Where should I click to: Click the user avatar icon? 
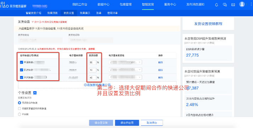click(242, 4)
